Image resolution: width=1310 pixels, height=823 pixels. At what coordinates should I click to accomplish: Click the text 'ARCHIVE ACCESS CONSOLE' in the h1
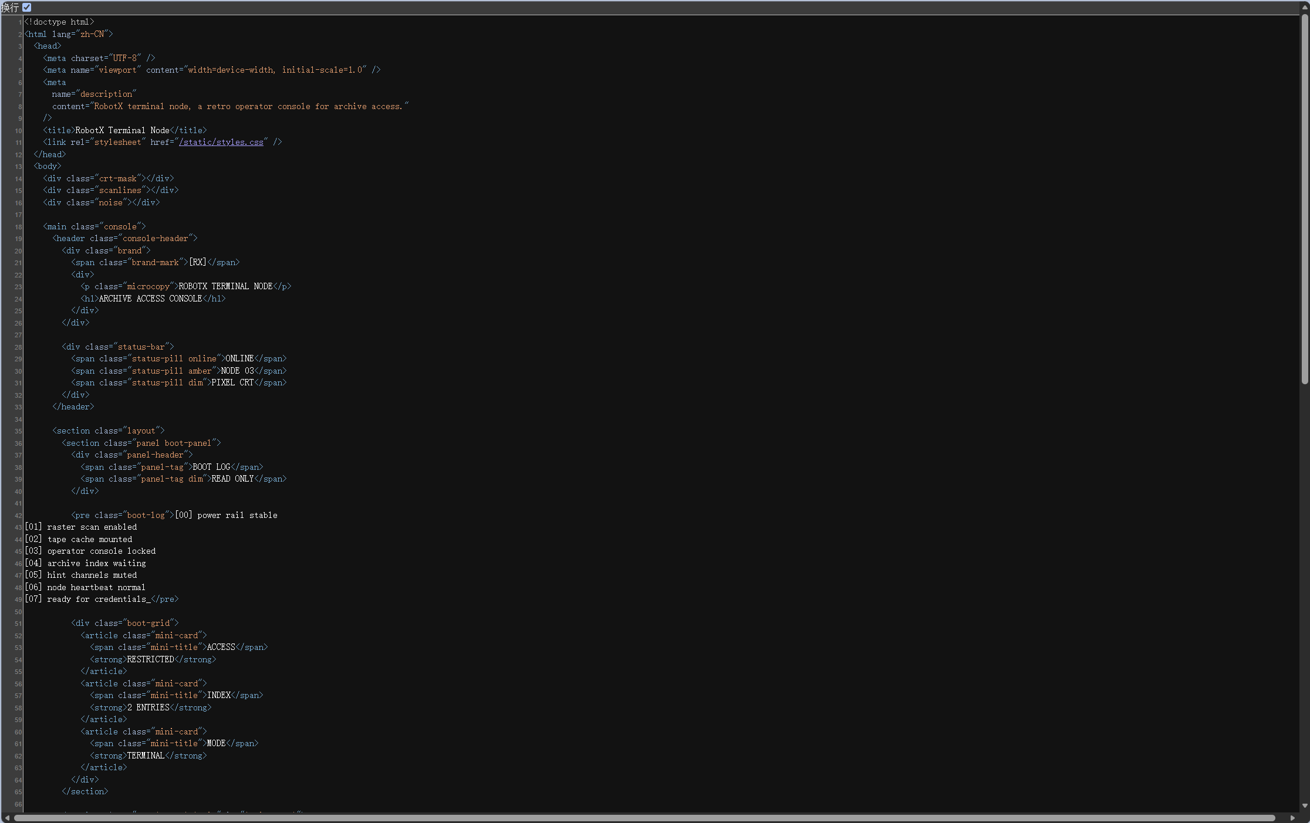point(150,299)
